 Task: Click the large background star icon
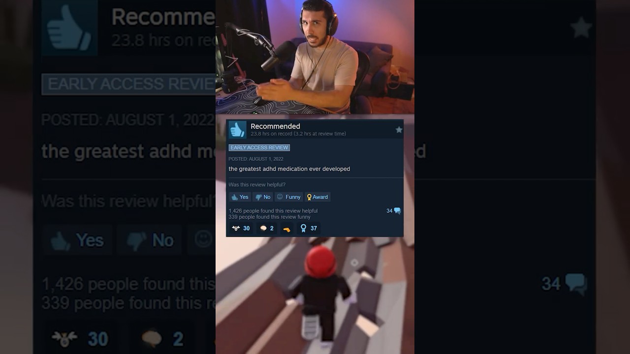tap(581, 28)
